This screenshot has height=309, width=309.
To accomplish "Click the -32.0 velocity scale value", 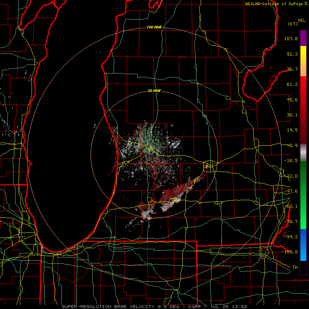I will point(291,176).
